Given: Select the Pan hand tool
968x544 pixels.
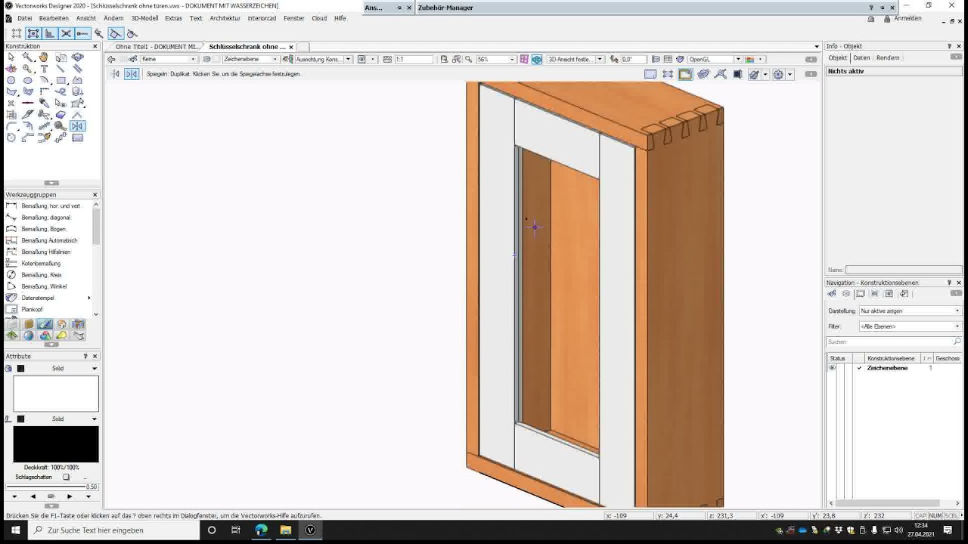Looking at the screenshot, I should [44, 57].
